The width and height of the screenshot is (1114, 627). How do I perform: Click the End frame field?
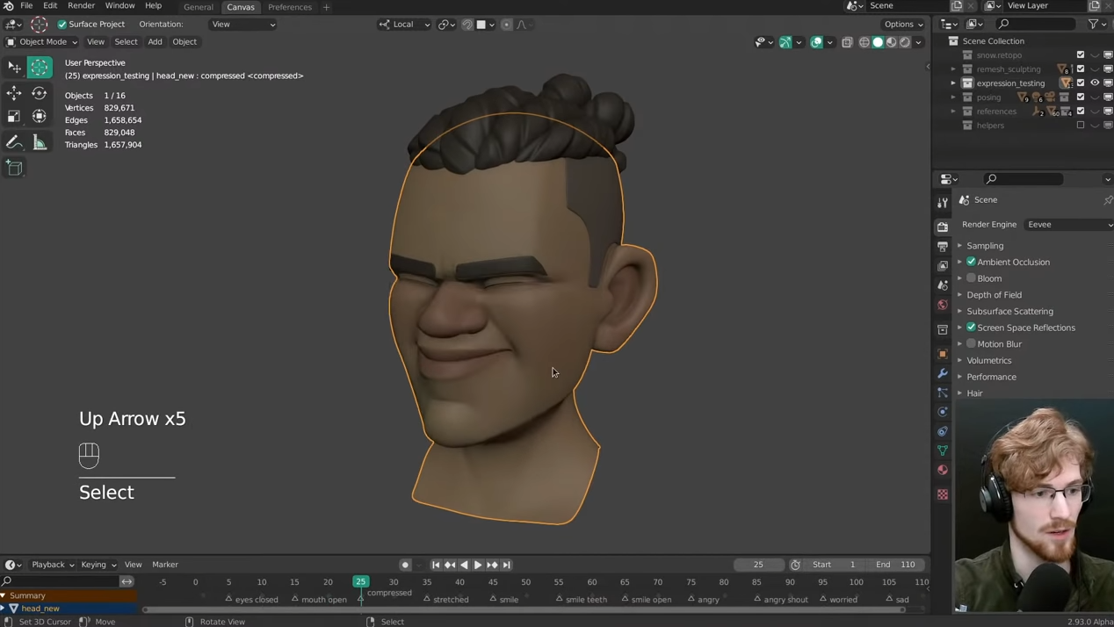(x=896, y=565)
